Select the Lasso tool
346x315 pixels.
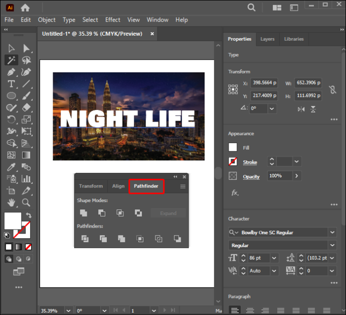[x=26, y=60]
